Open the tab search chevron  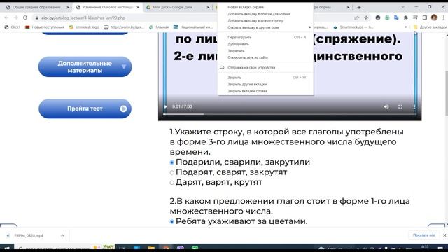coord(402,7)
